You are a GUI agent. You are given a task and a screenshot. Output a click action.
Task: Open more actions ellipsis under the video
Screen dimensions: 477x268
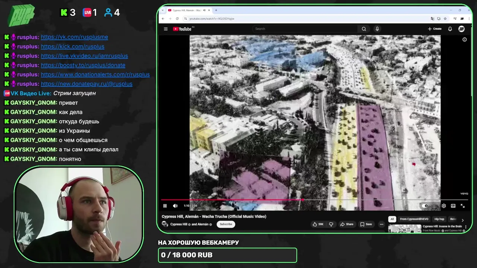coord(381,224)
